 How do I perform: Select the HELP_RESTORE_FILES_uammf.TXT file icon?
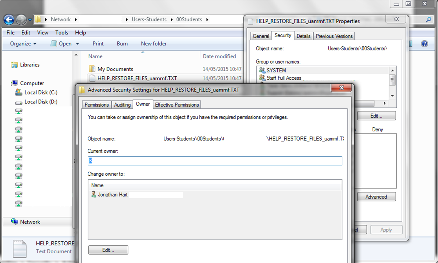(x=92, y=78)
